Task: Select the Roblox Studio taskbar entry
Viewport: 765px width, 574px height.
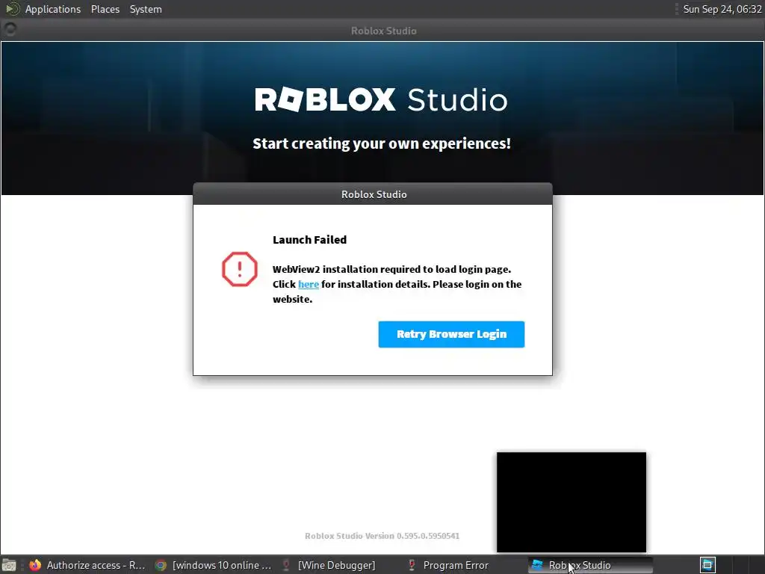Action: coord(590,565)
